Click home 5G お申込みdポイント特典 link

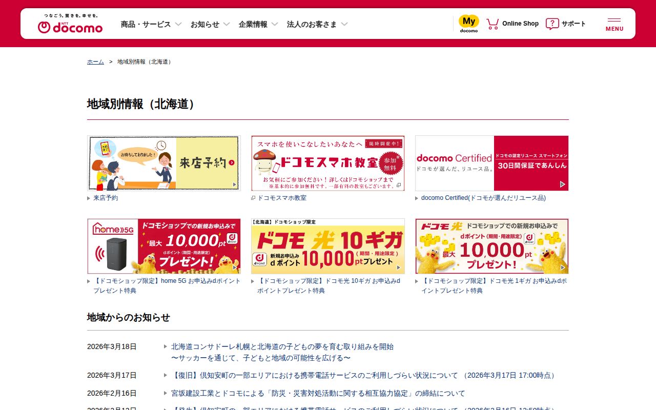pos(167,286)
